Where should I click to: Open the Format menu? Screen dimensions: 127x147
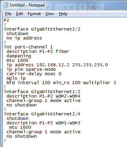coord(34,14)
